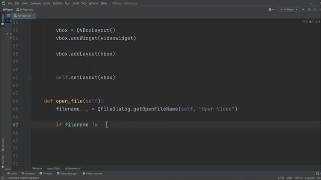Open the Python Packages tool window
The height and width of the screenshot is (180, 321).
(x=67, y=173)
